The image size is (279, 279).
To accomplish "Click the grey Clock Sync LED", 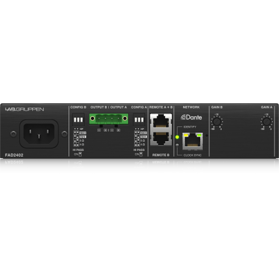I will click(x=177, y=145).
